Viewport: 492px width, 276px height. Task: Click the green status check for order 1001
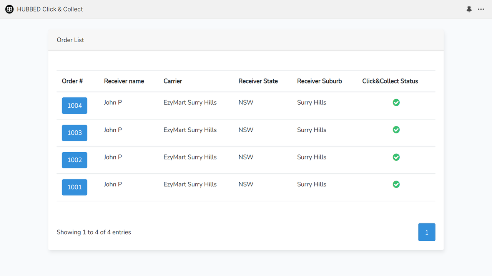396,184
